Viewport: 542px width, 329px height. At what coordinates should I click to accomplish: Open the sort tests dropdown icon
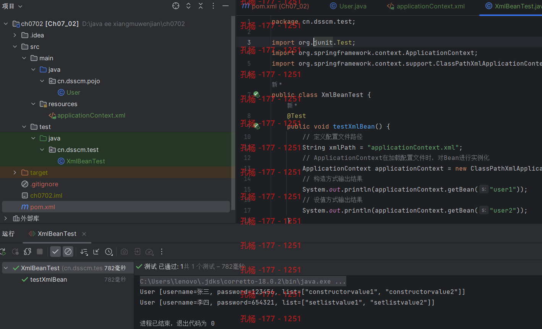click(84, 252)
